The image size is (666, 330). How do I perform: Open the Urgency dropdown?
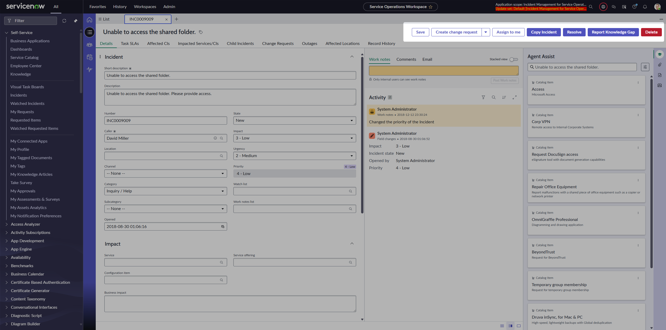tap(294, 156)
